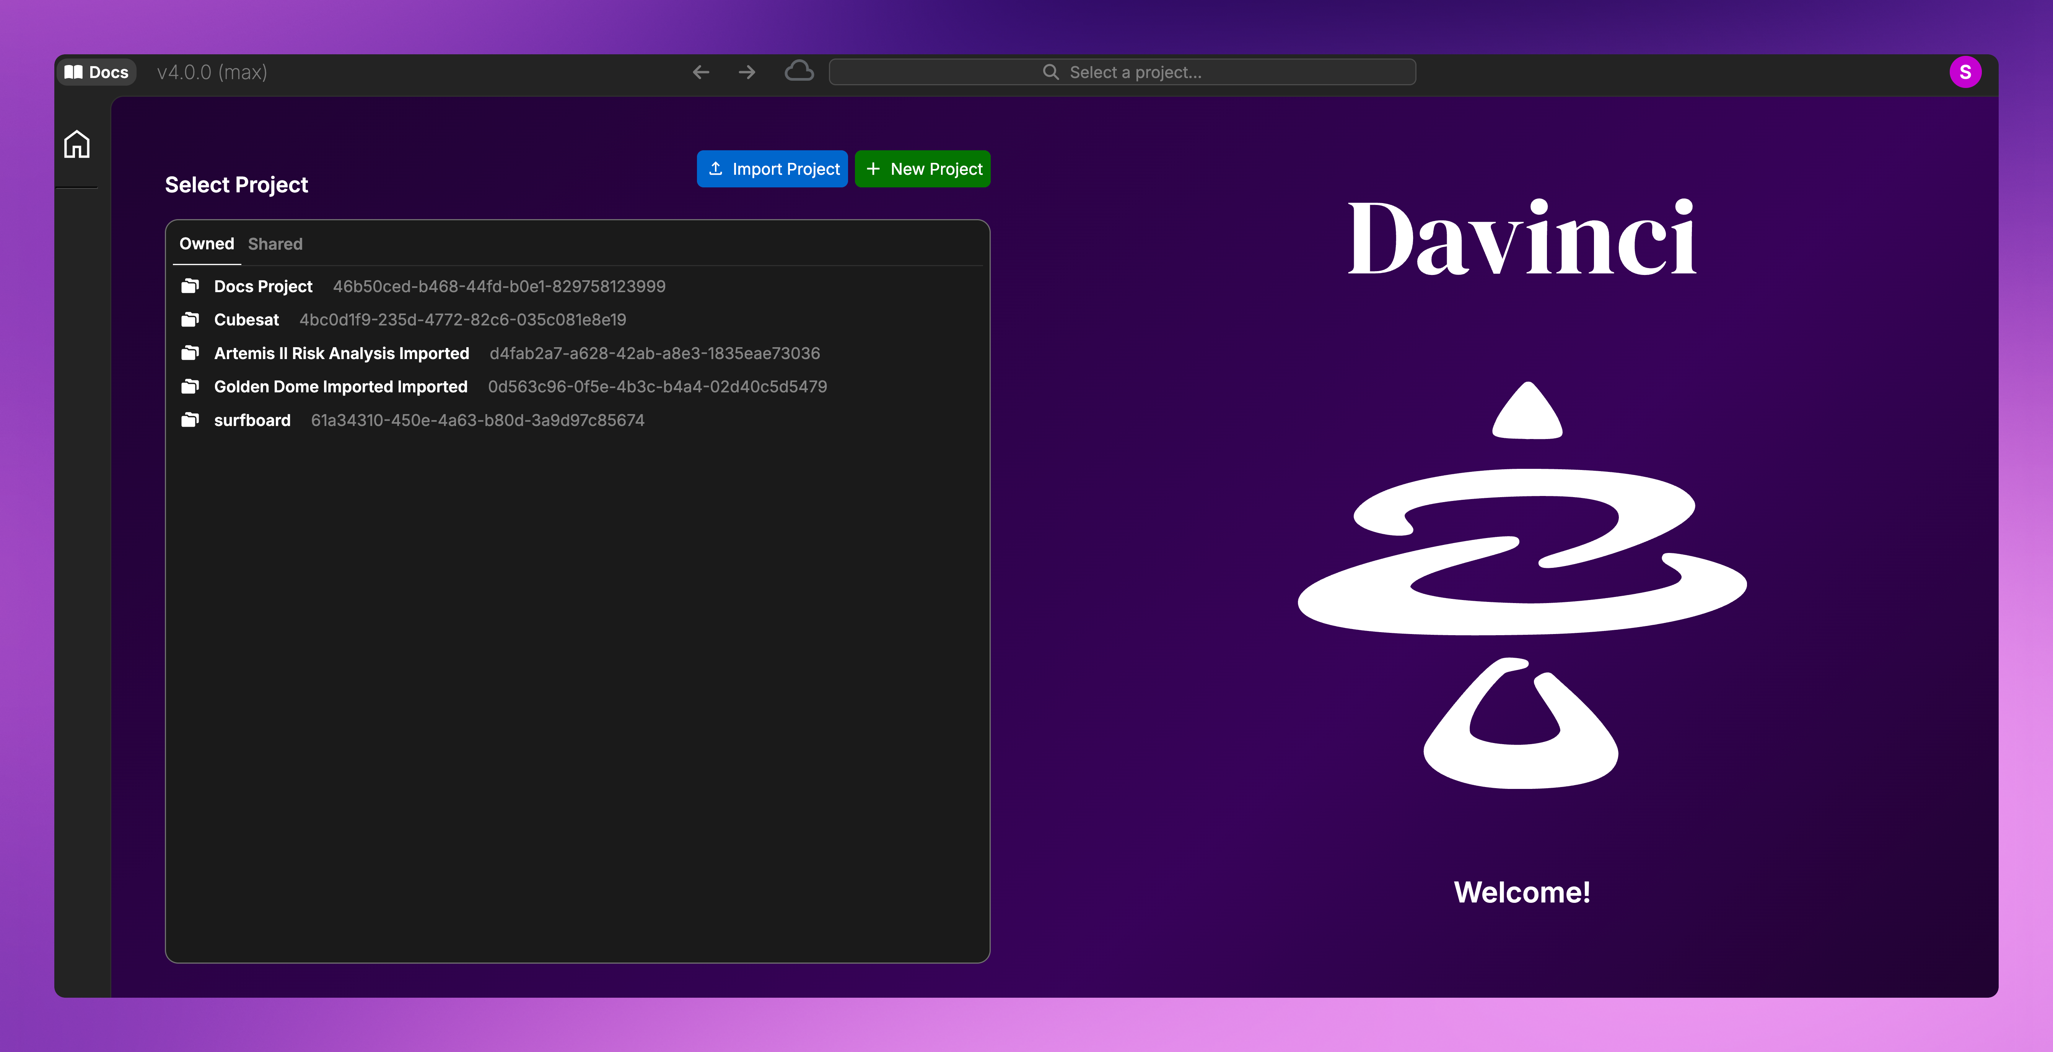Viewport: 2053px width, 1052px height.
Task: Open the Docs Project entry
Action: pos(263,286)
